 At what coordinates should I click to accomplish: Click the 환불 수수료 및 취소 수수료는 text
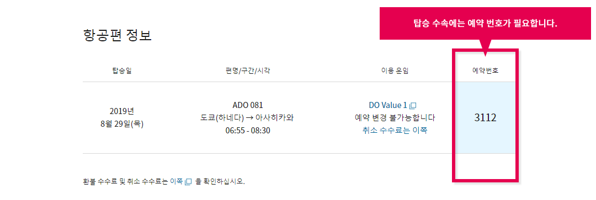coord(125,181)
